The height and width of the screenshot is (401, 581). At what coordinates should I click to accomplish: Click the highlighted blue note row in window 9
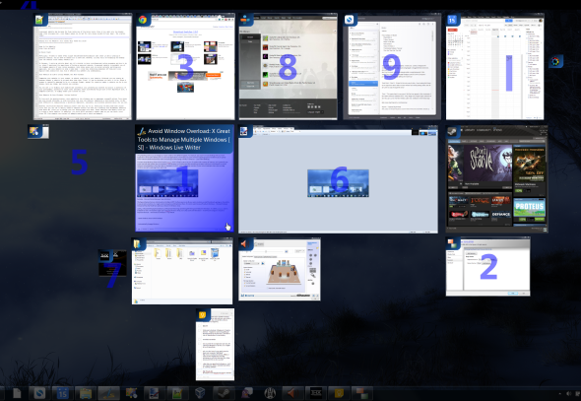click(x=364, y=84)
